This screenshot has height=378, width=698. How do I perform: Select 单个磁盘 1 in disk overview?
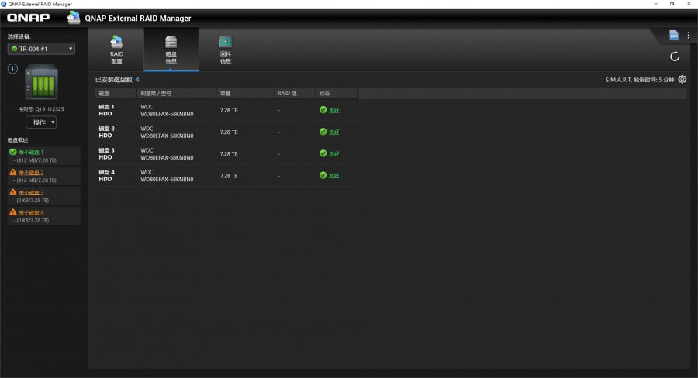[x=31, y=153]
